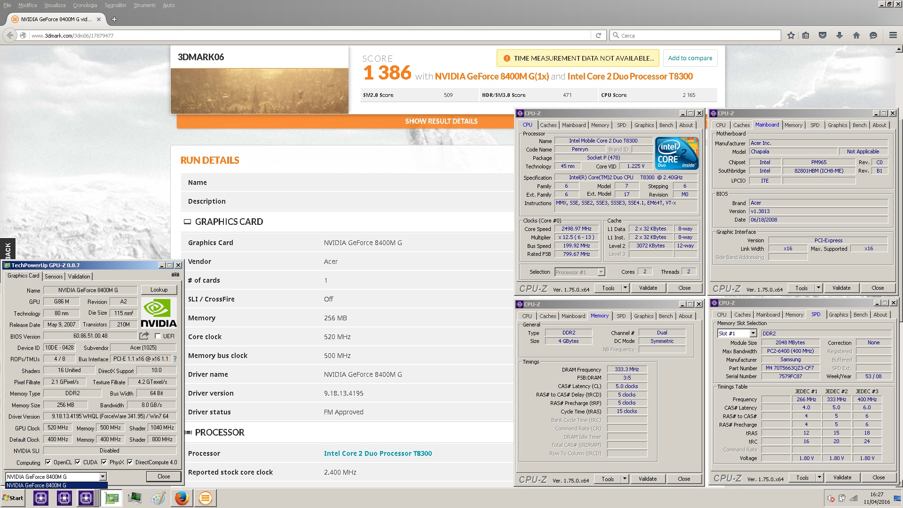
Task: Choose highlighted NVIDIA GeForce 8400M G list entry
Action: [56, 485]
